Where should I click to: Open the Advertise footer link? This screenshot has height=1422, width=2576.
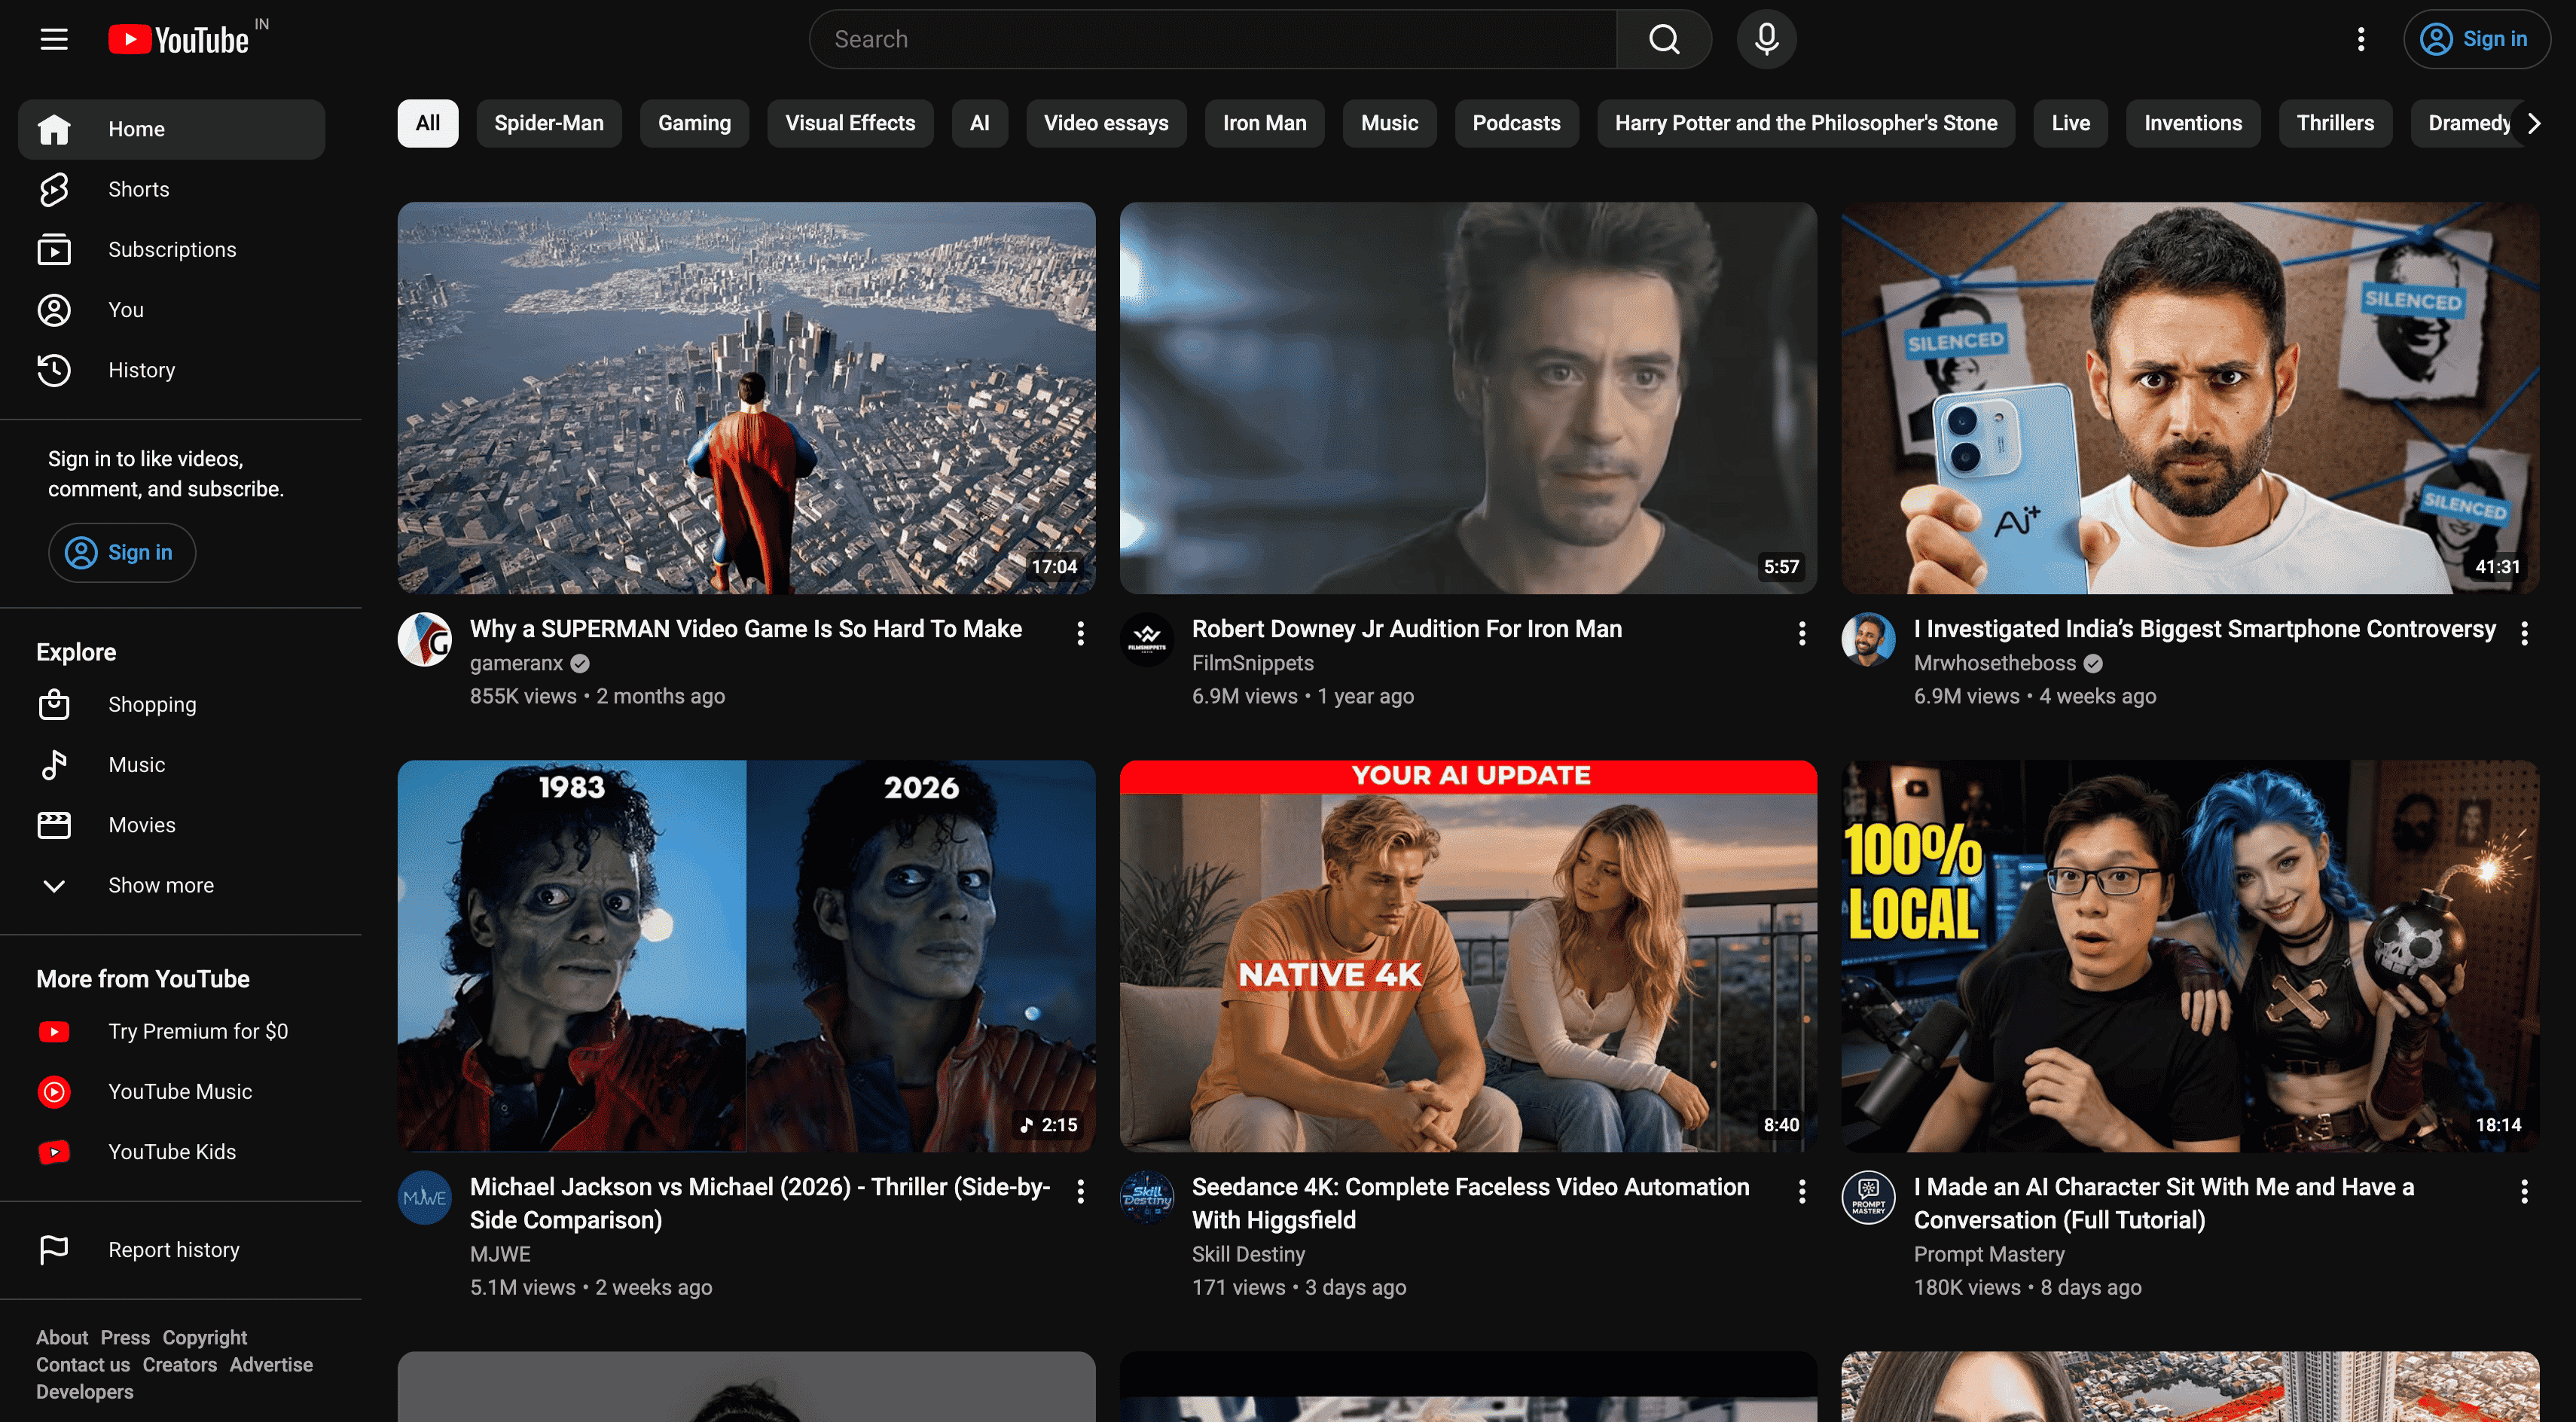coord(271,1364)
